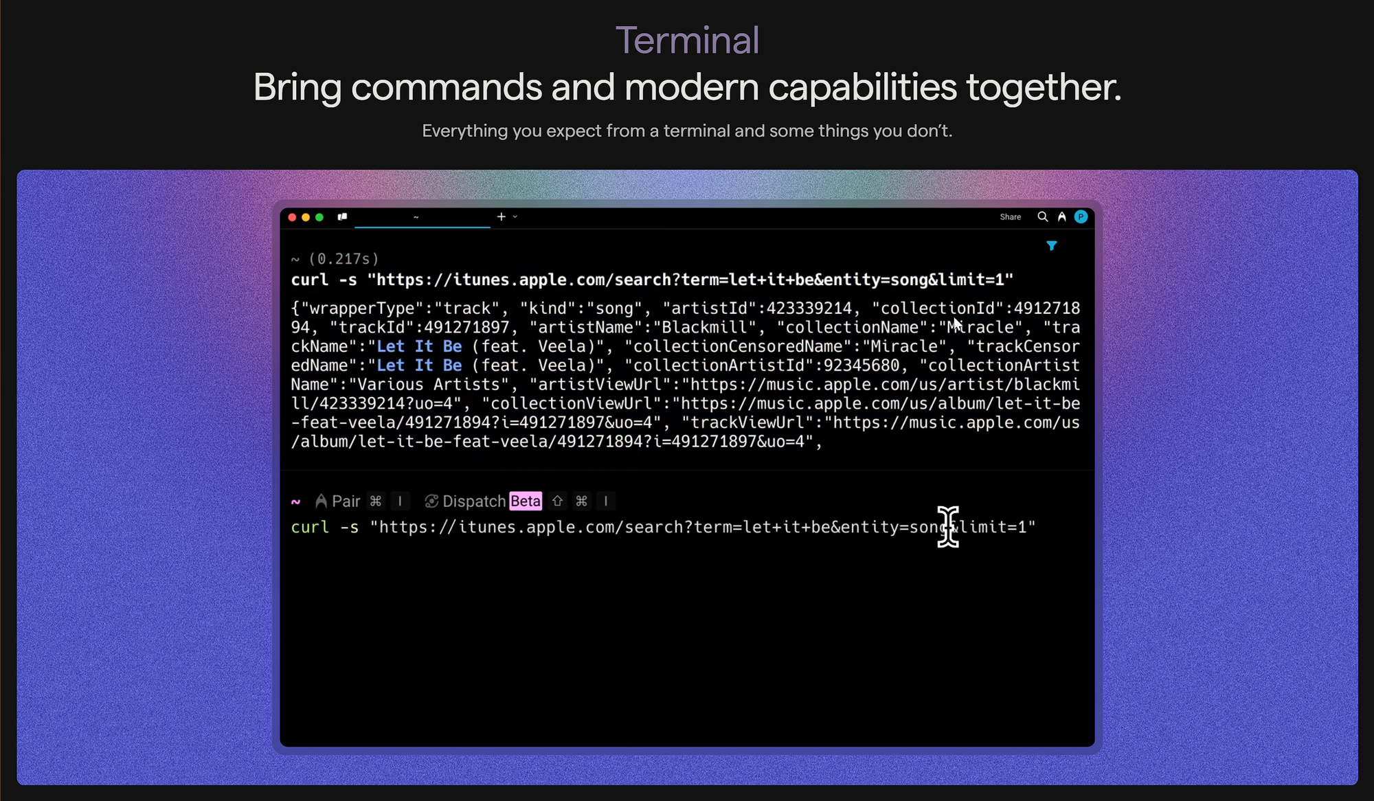Click the pink Beta badge

pyautogui.click(x=526, y=501)
